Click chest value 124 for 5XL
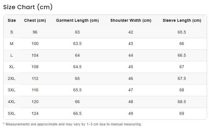The height and width of the screenshot is (128, 209). [x=35, y=113]
